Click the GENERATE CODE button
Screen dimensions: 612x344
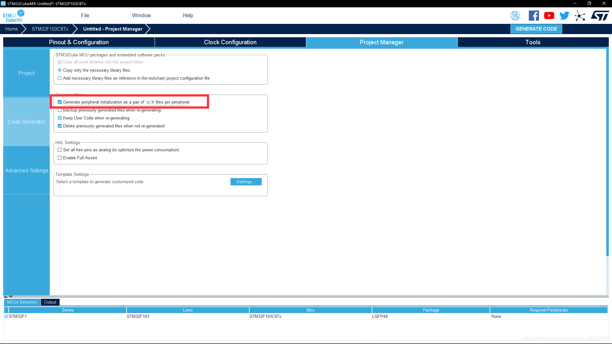[536, 29]
